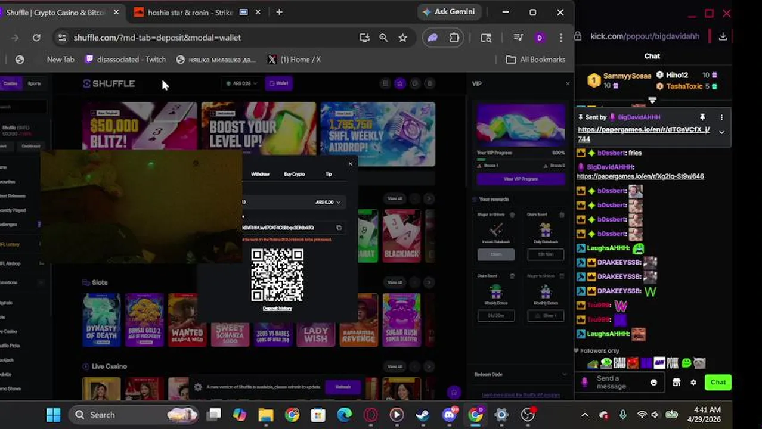The height and width of the screenshot is (429, 762).
Task: Unpin the pinned chat message
Action: [x=702, y=117]
